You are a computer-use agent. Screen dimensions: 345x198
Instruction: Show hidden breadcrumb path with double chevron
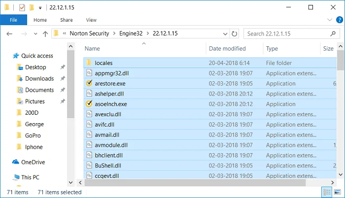(x=65, y=33)
